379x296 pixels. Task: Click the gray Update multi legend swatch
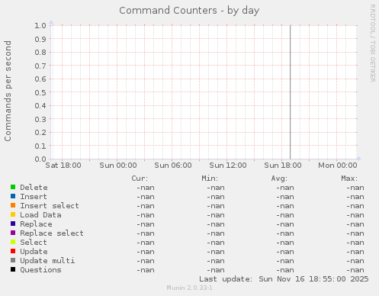point(13,260)
